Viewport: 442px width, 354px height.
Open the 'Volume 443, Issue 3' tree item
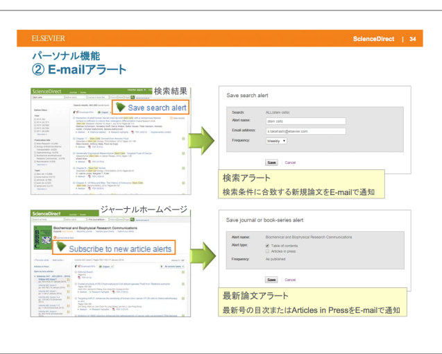click(x=49, y=279)
